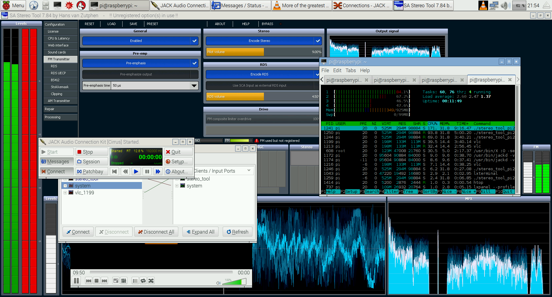The image size is (552, 297).
Task: Open Clients / Input Ports header dropdown
Action: [249, 171]
